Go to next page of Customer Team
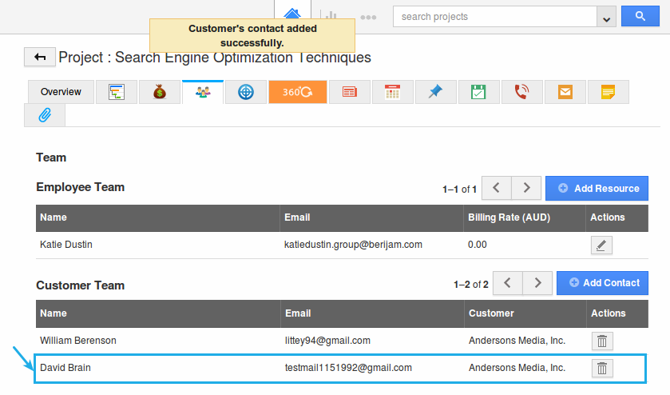The height and width of the screenshot is (395, 670). (537, 283)
